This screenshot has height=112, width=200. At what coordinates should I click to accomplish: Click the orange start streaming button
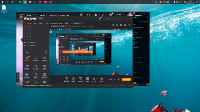(126, 79)
